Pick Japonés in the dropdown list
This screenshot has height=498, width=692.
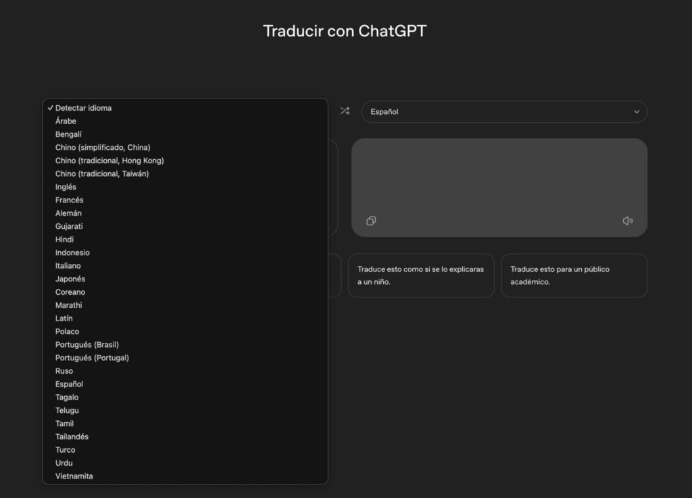coord(70,279)
